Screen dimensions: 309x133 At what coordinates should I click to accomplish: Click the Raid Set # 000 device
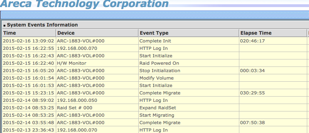click(74, 108)
